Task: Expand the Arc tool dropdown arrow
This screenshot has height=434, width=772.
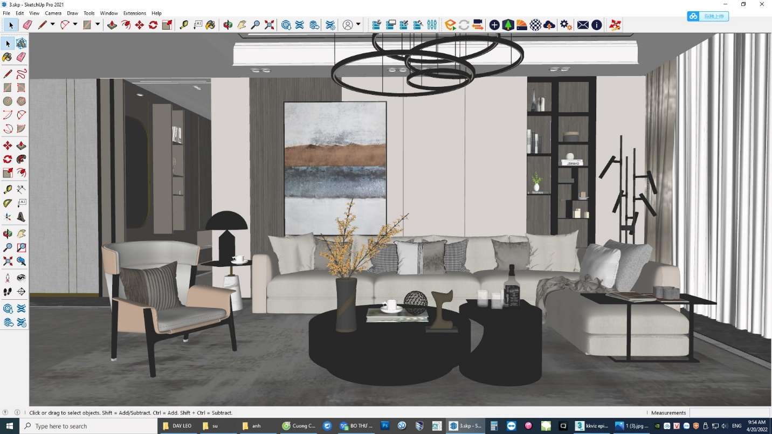Action: (x=75, y=24)
